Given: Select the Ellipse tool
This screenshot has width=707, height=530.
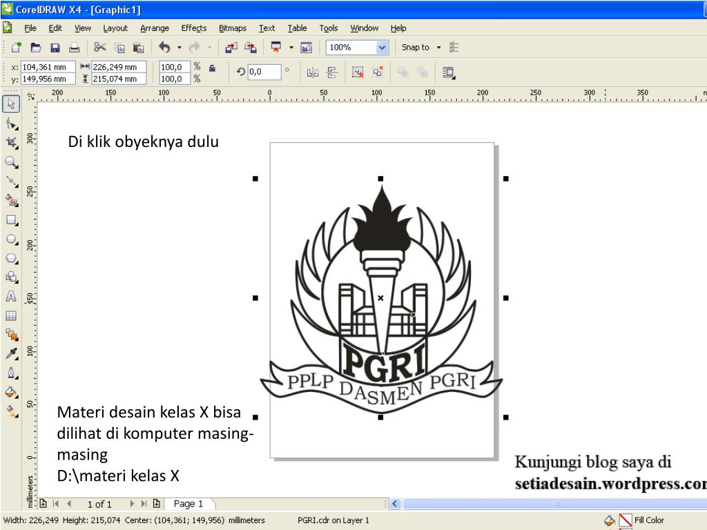Looking at the screenshot, I should click(x=11, y=239).
